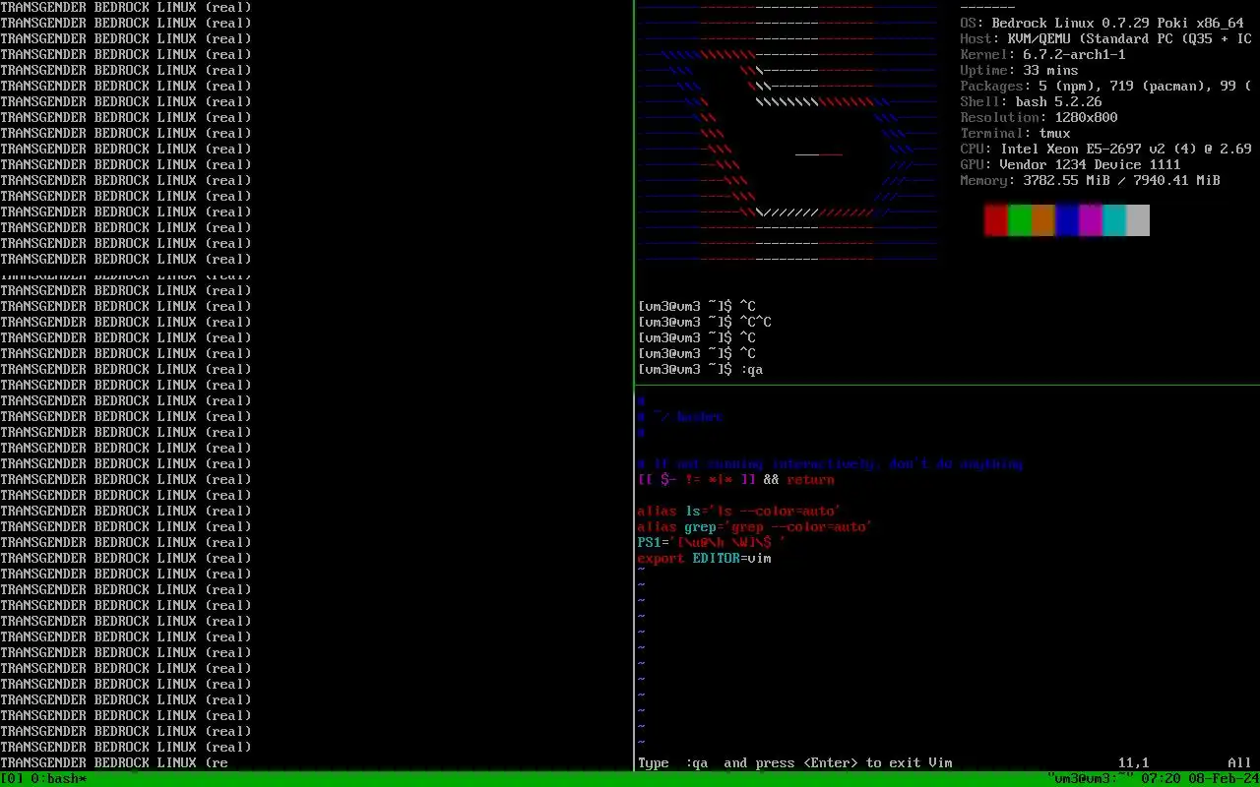
Task: Click the cyan neofetch color block
Action: click(x=1114, y=220)
